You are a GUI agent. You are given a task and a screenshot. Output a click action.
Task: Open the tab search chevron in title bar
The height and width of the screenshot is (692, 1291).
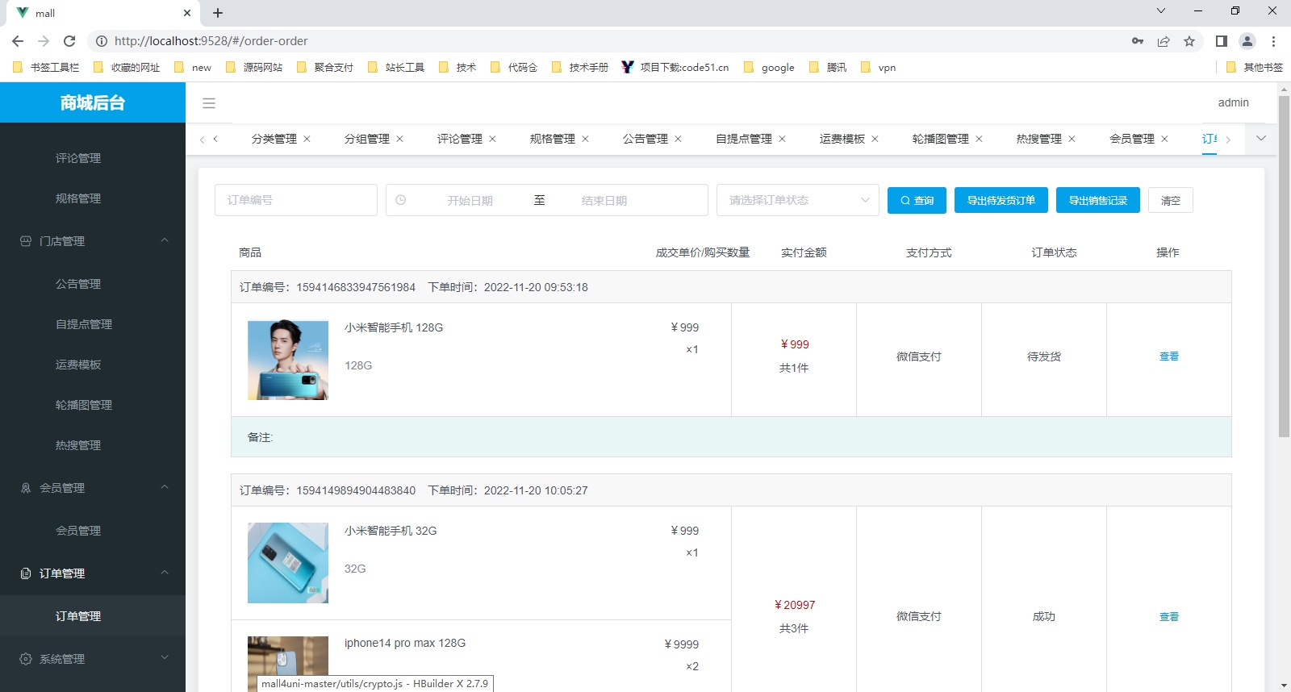[x=1161, y=10]
